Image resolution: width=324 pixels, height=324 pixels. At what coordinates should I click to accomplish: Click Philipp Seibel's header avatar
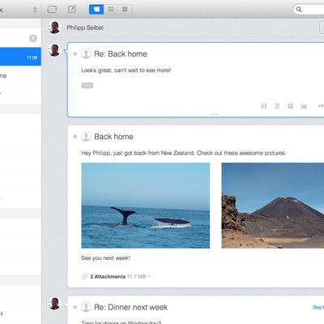point(54,28)
